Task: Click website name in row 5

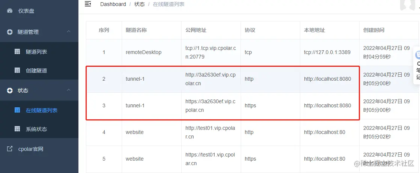Action: [x=135, y=159]
